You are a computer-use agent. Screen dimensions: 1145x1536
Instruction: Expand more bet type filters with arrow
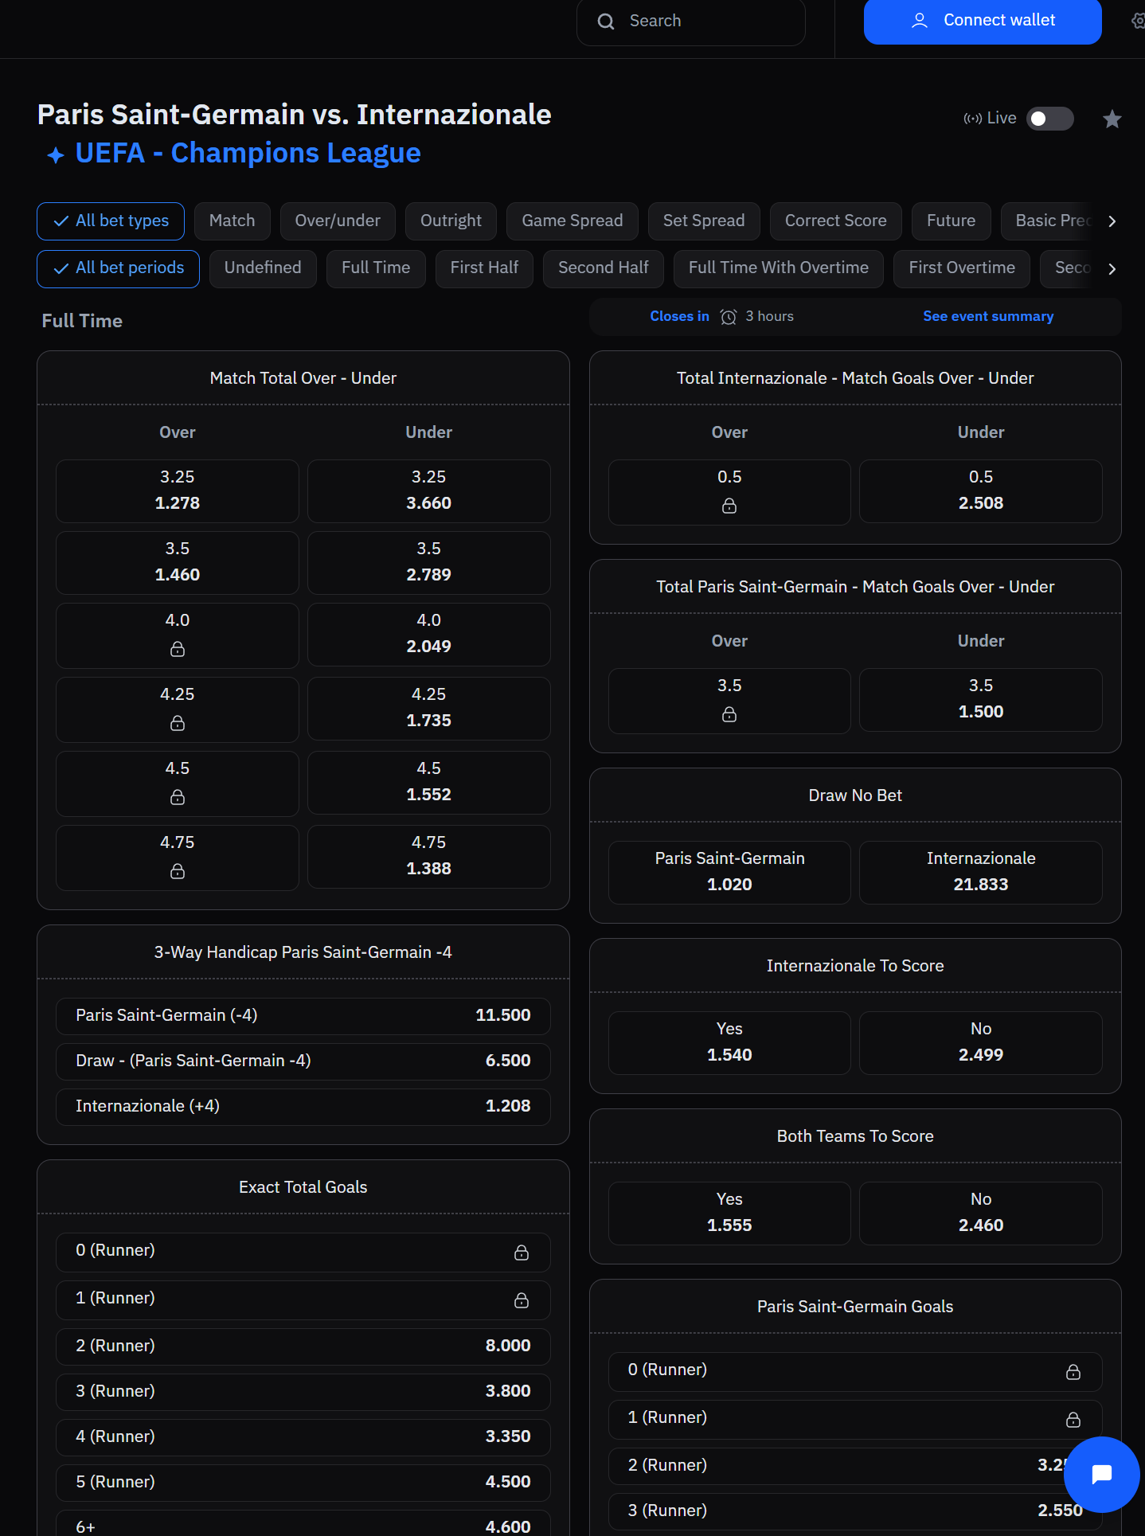point(1112,221)
